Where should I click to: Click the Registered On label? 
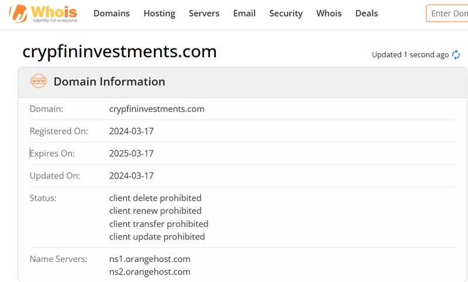point(59,131)
